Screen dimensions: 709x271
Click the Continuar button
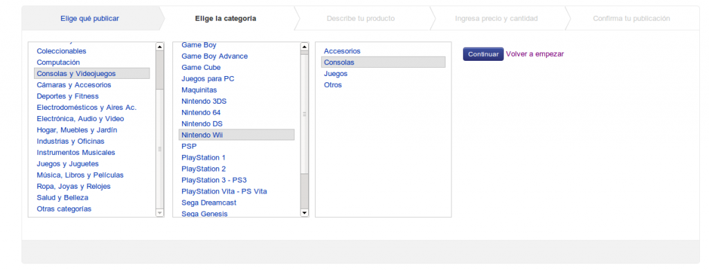(x=483, y=54)
